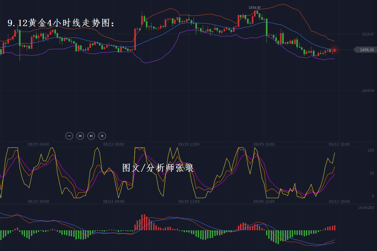
Task: Select 08/22 08:00 under the candlestick chart
Action: point(114,144)
